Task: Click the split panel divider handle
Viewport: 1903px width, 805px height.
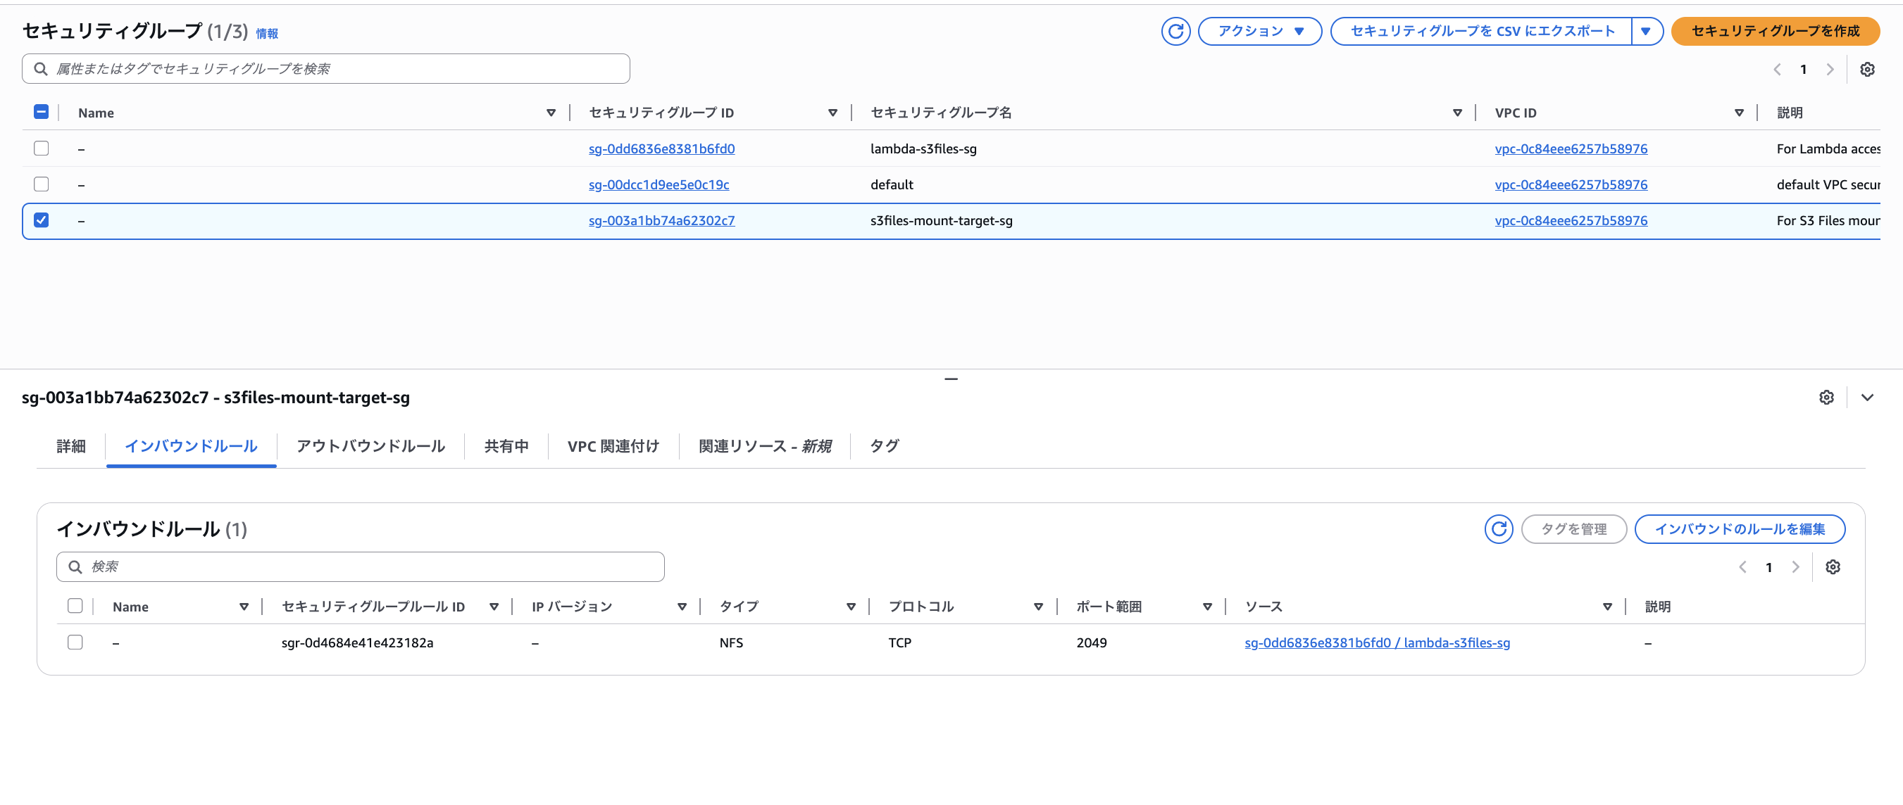Action: tap(951, 378)
